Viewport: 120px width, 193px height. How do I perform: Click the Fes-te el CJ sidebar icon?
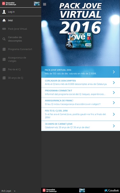pyautogui.click(x=4, y=69)
